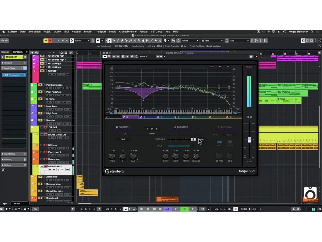Click the Stop transport button
322x242 pixels.
coord(176,209)
